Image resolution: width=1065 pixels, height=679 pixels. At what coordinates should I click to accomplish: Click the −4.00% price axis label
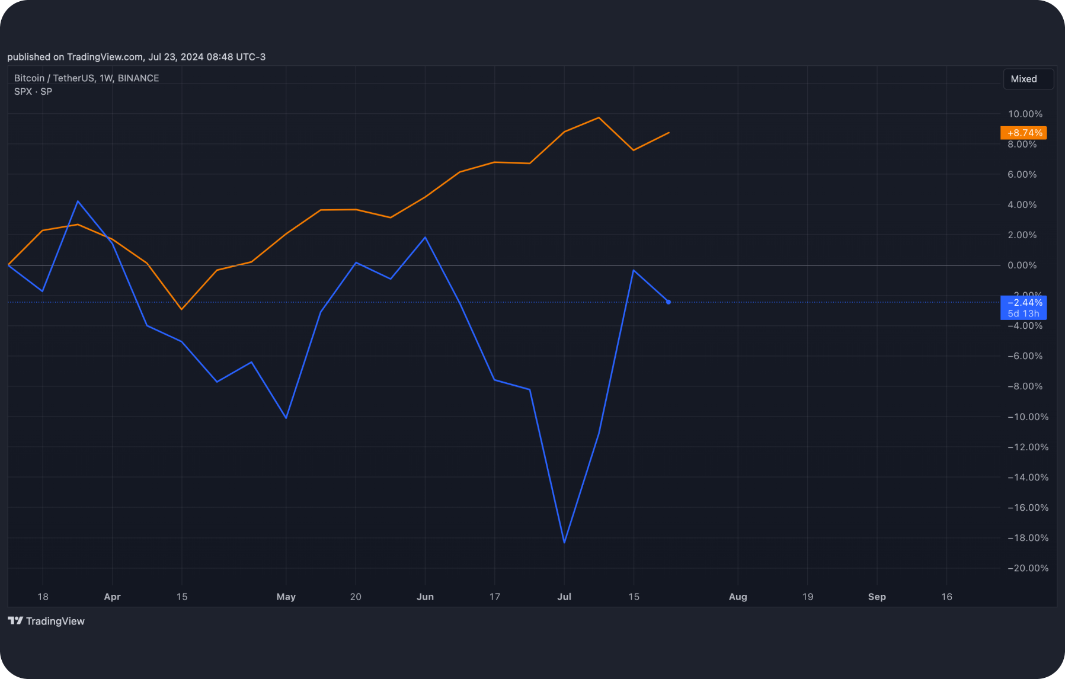pos(1025,326)
